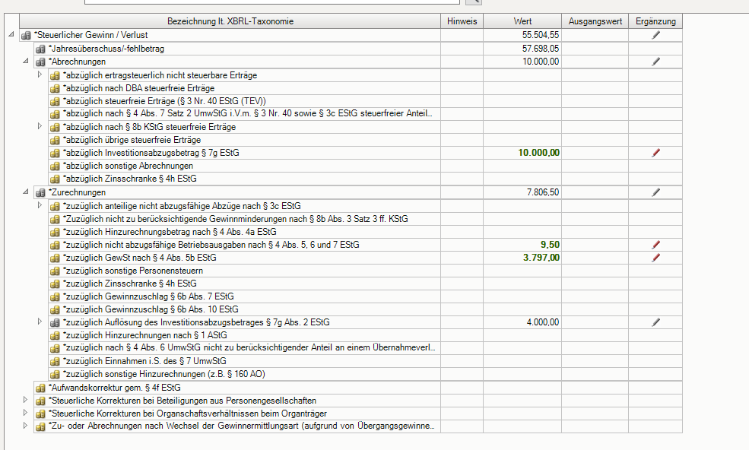
Task: Expand Steuerliche Korrekturen bei Beteiligungen aus Personengesellschaften
Action: tap(25, 400)
